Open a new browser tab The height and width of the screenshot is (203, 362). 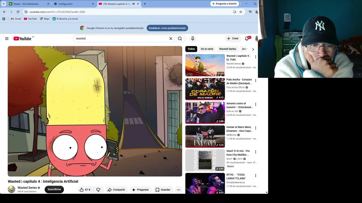click(145, 4)
